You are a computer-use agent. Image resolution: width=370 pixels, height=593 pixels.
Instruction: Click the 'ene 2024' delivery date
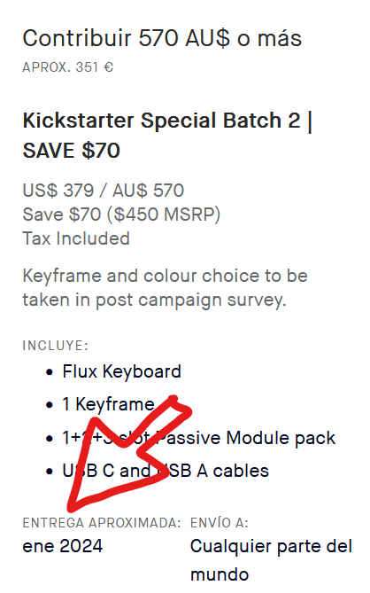coord(63,547)
